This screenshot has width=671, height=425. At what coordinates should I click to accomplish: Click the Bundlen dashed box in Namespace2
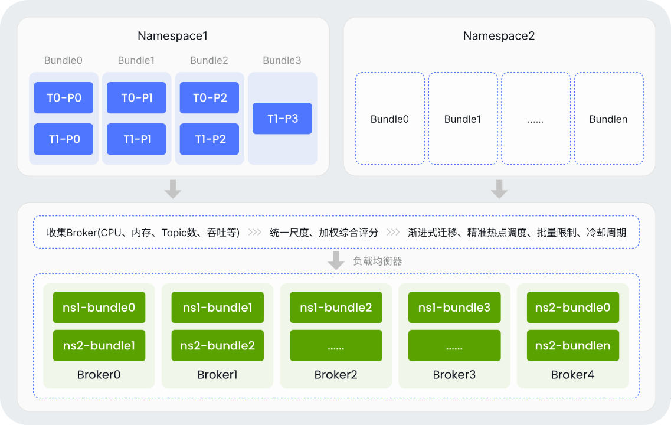[608, 119]
